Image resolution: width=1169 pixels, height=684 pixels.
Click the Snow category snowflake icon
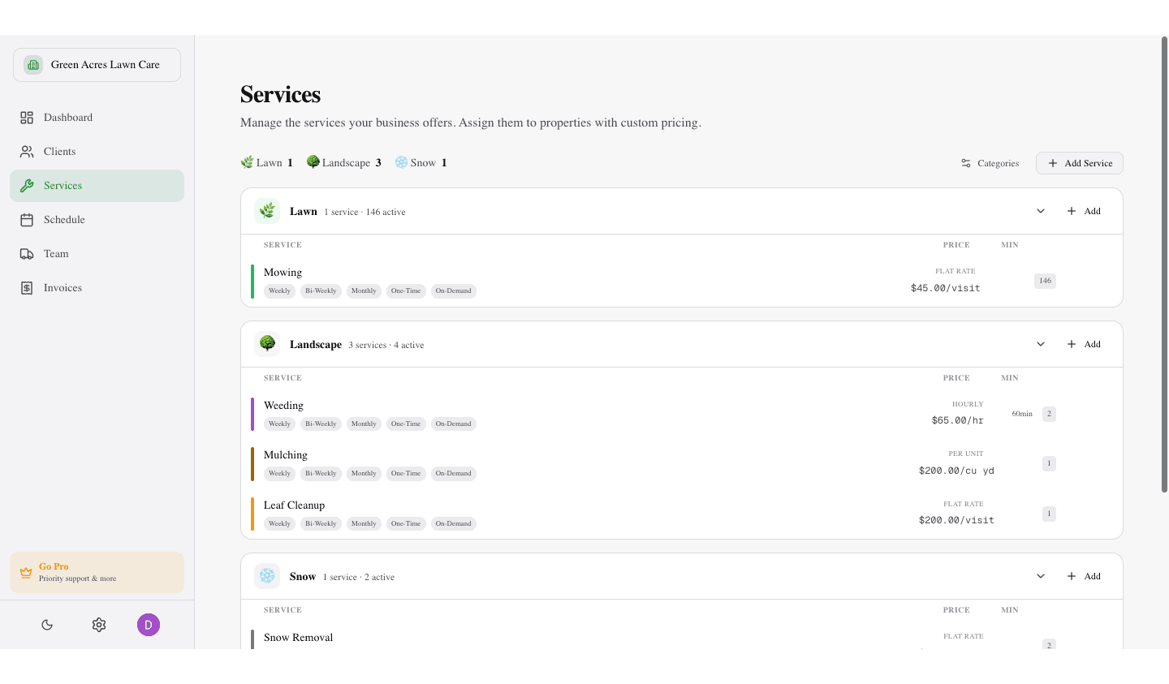click(267, 577)
